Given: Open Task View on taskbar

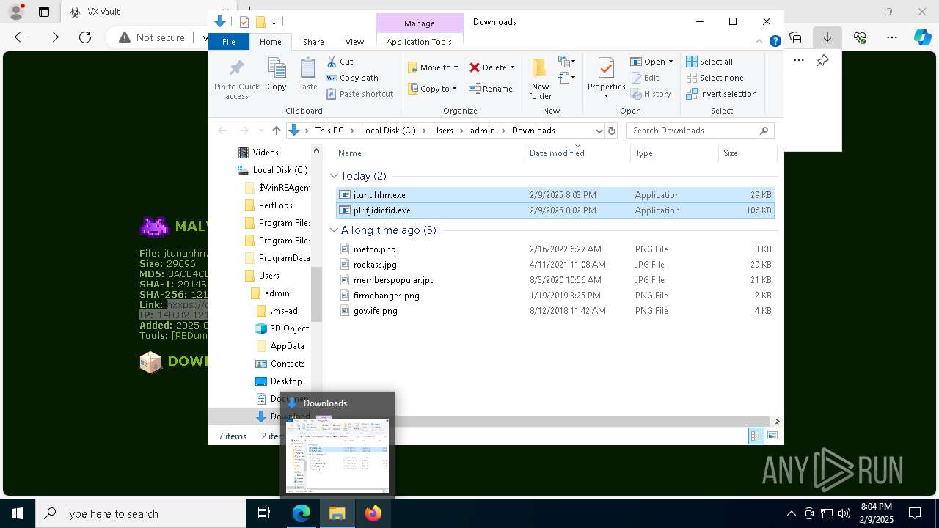Looking at the screenshot, I should (264, 513).
